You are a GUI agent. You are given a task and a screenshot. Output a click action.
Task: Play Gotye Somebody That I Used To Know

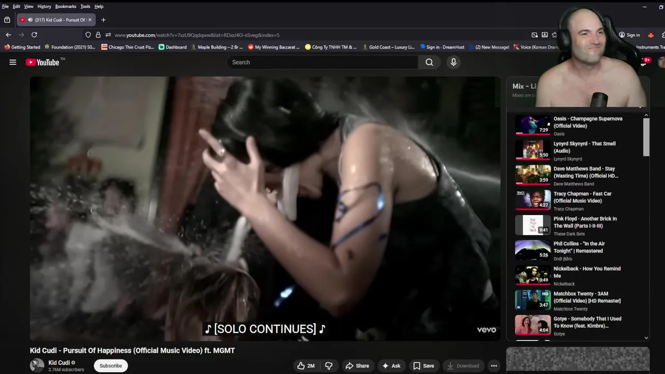[x=578, y=325]
